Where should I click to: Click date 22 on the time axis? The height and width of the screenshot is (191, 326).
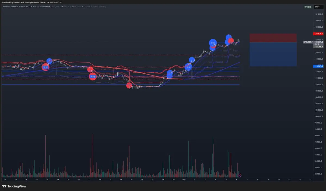pos(89,179)
